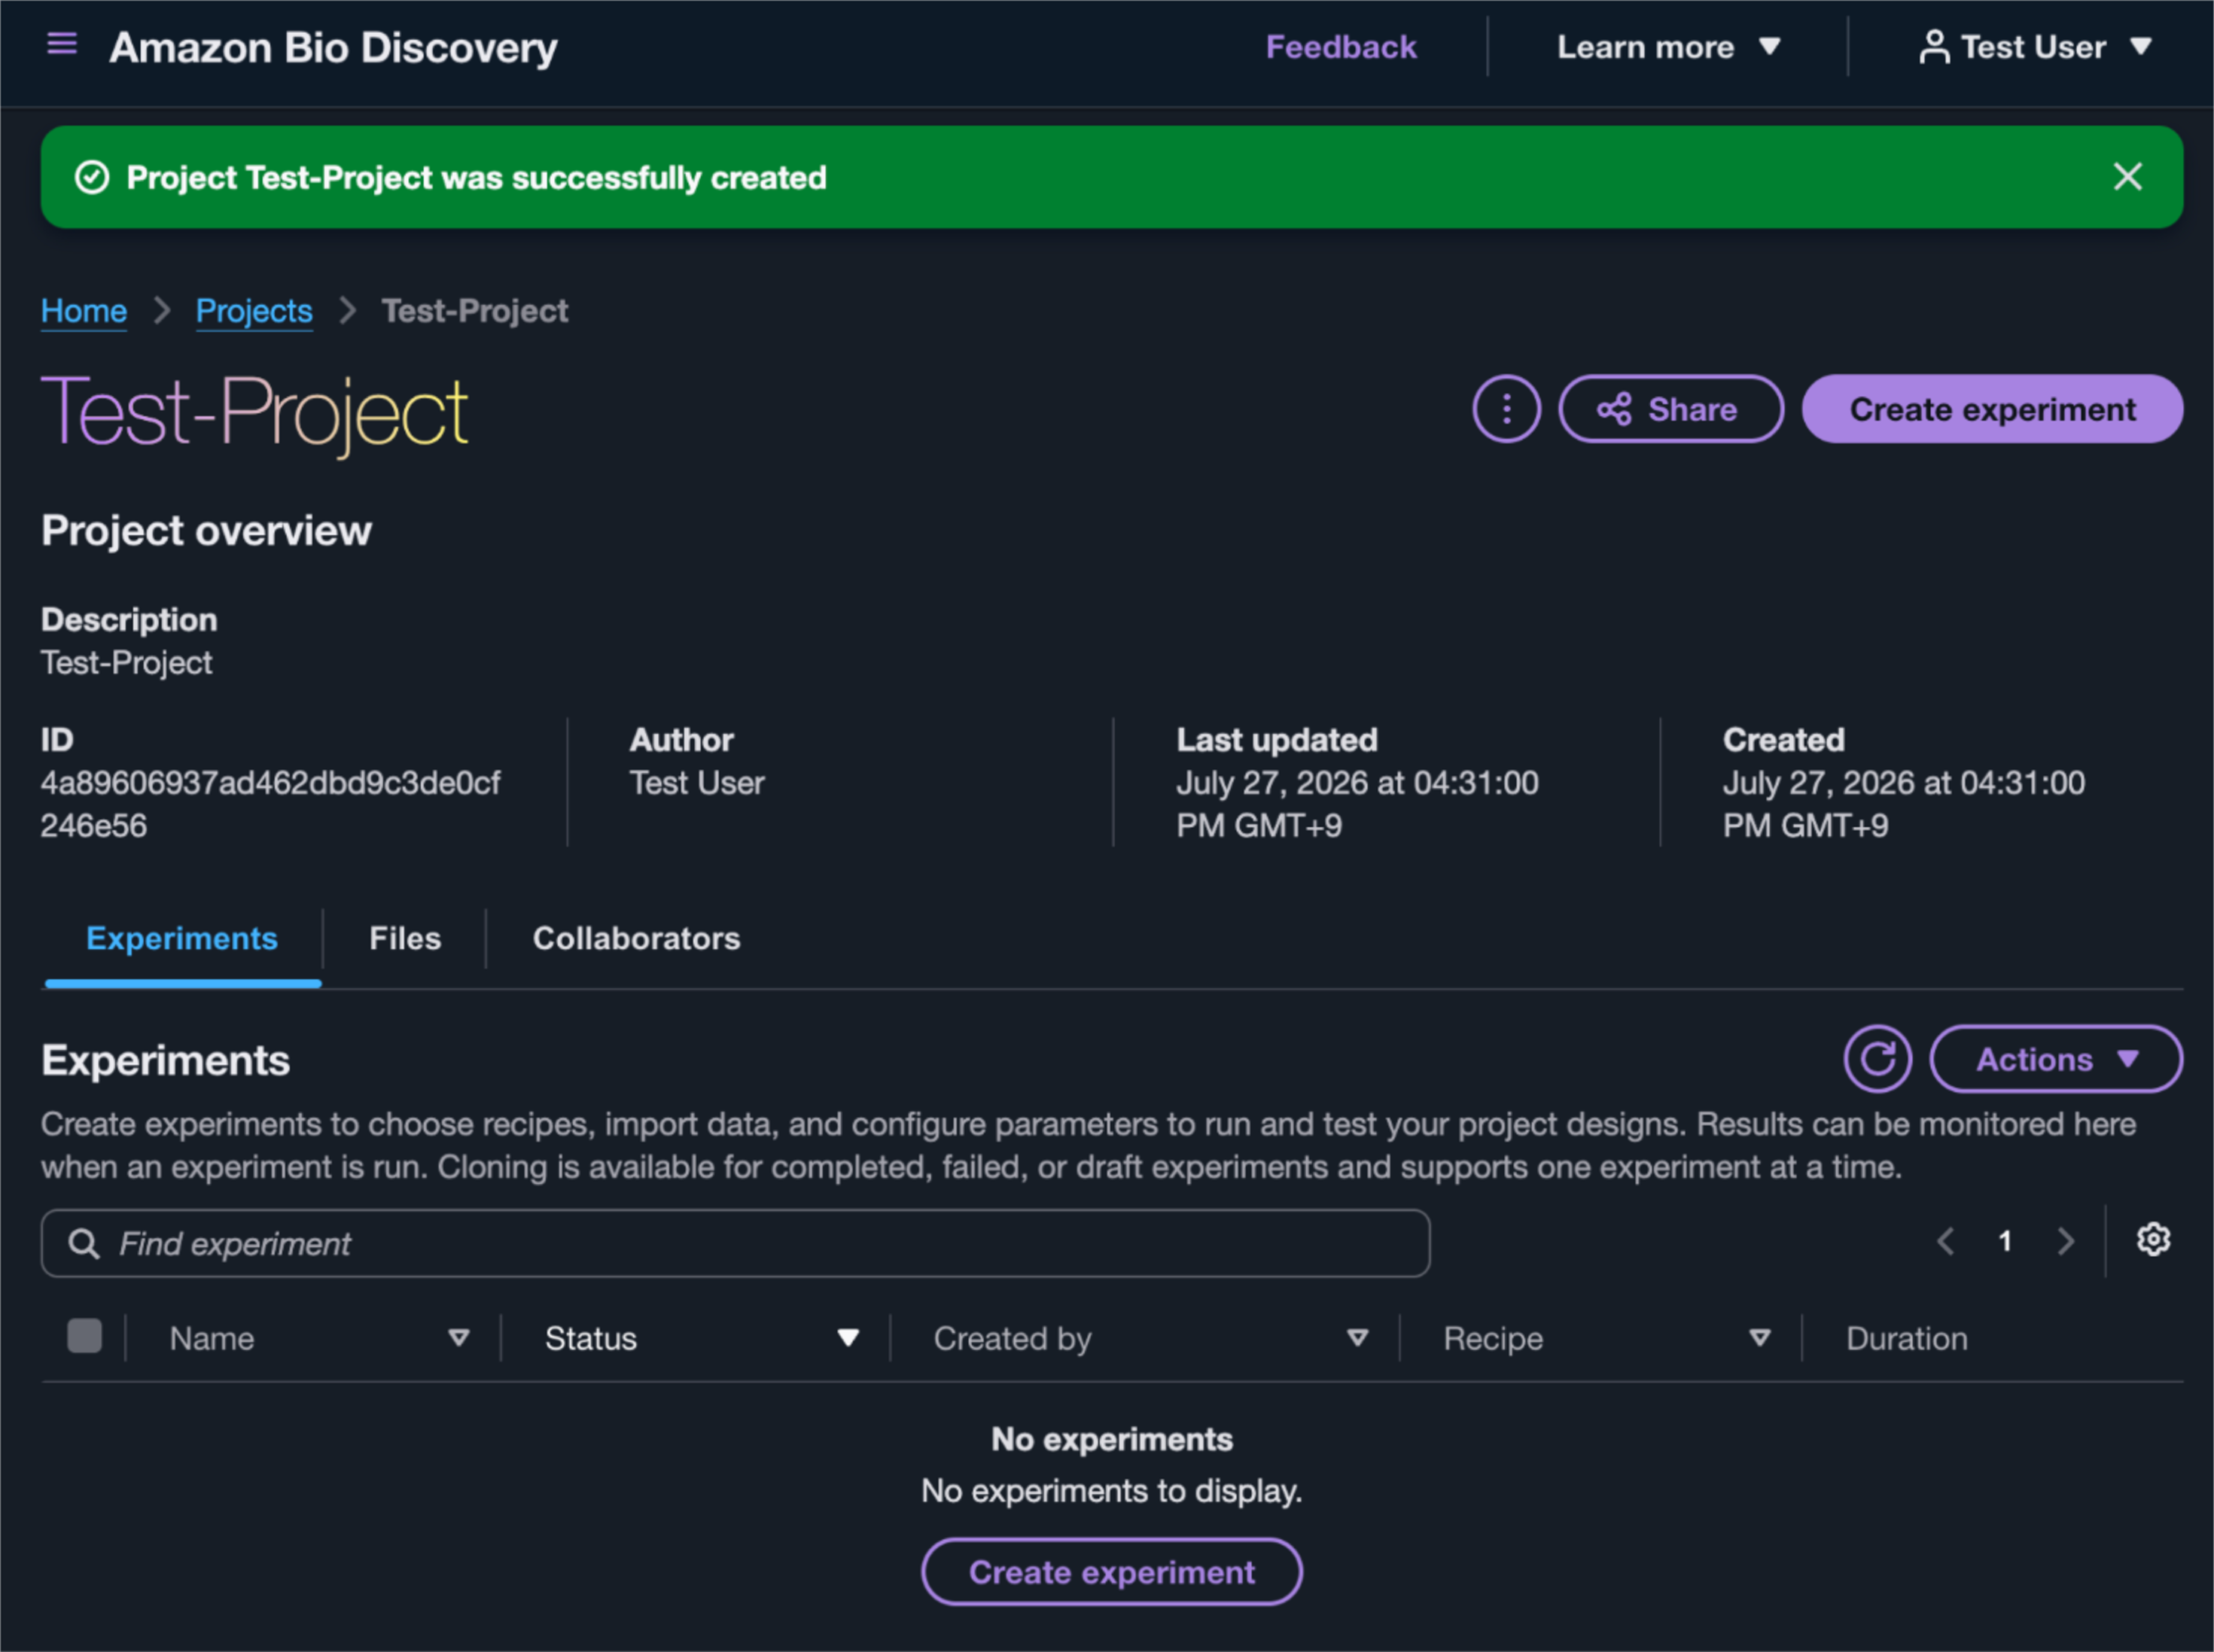Switch to the Collaborators tab
This screenshot has height=1652, width=2214.
tap(636, 939)
